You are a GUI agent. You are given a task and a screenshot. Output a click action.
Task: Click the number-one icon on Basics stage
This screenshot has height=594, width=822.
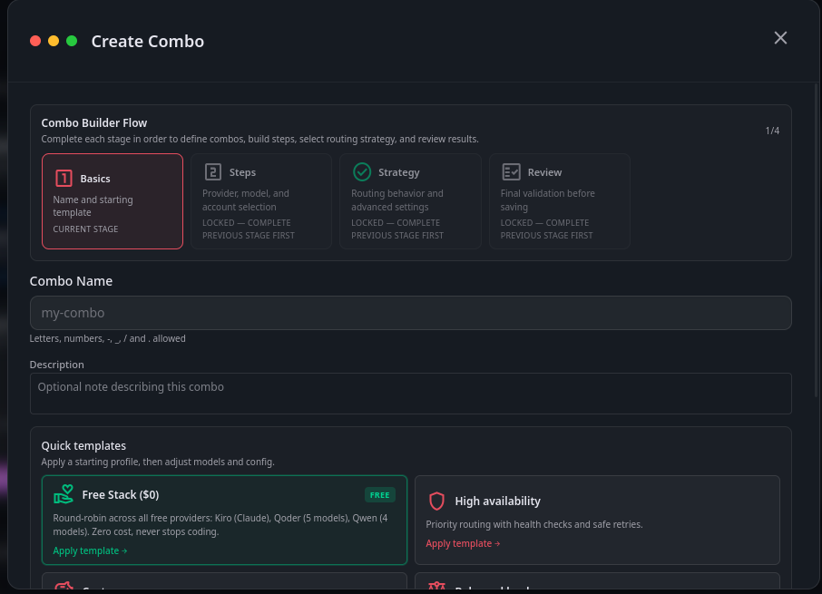pos(64,178)
